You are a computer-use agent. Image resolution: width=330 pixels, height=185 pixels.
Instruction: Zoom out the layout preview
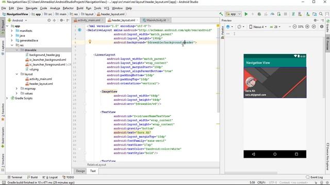[294, 27]
